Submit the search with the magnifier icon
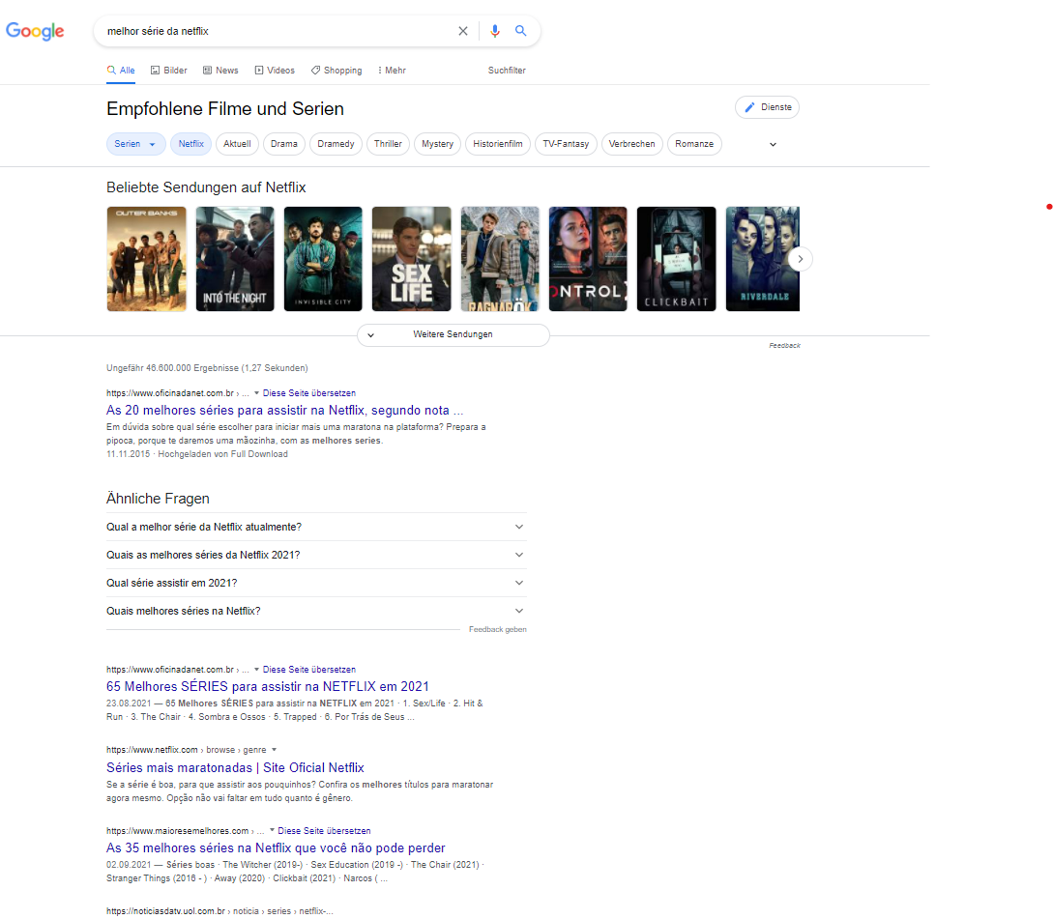This screenshot has width=1053, height=919. click(x=520, y=31)
